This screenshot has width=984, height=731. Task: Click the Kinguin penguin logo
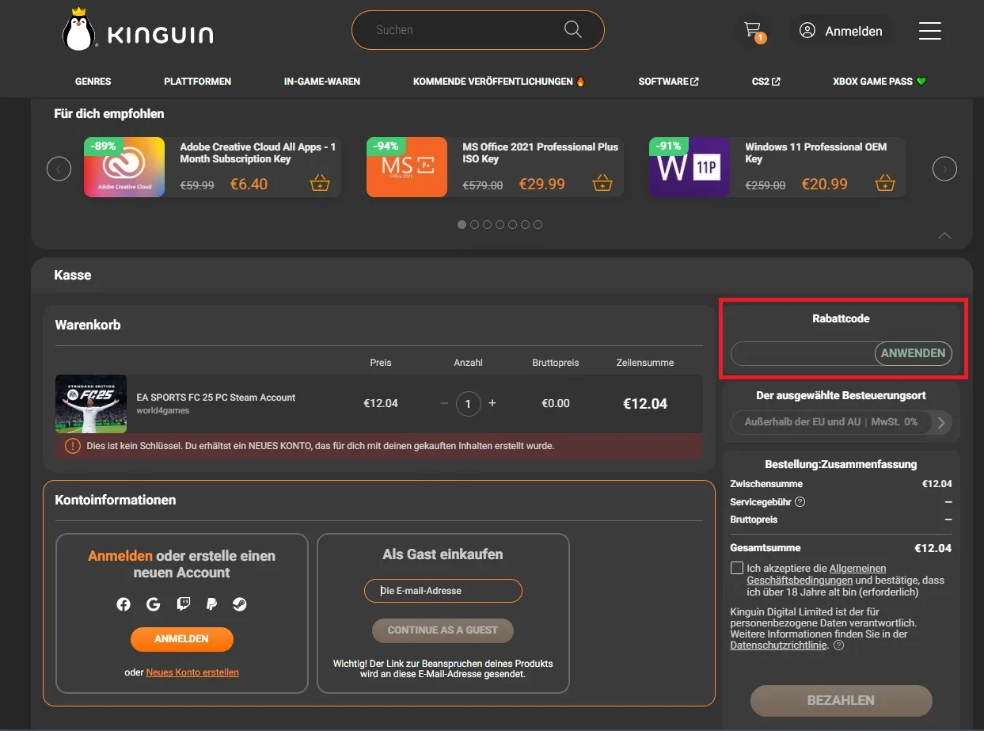[x=78, y=29]
